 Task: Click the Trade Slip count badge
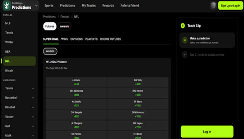tap(183, 26)
